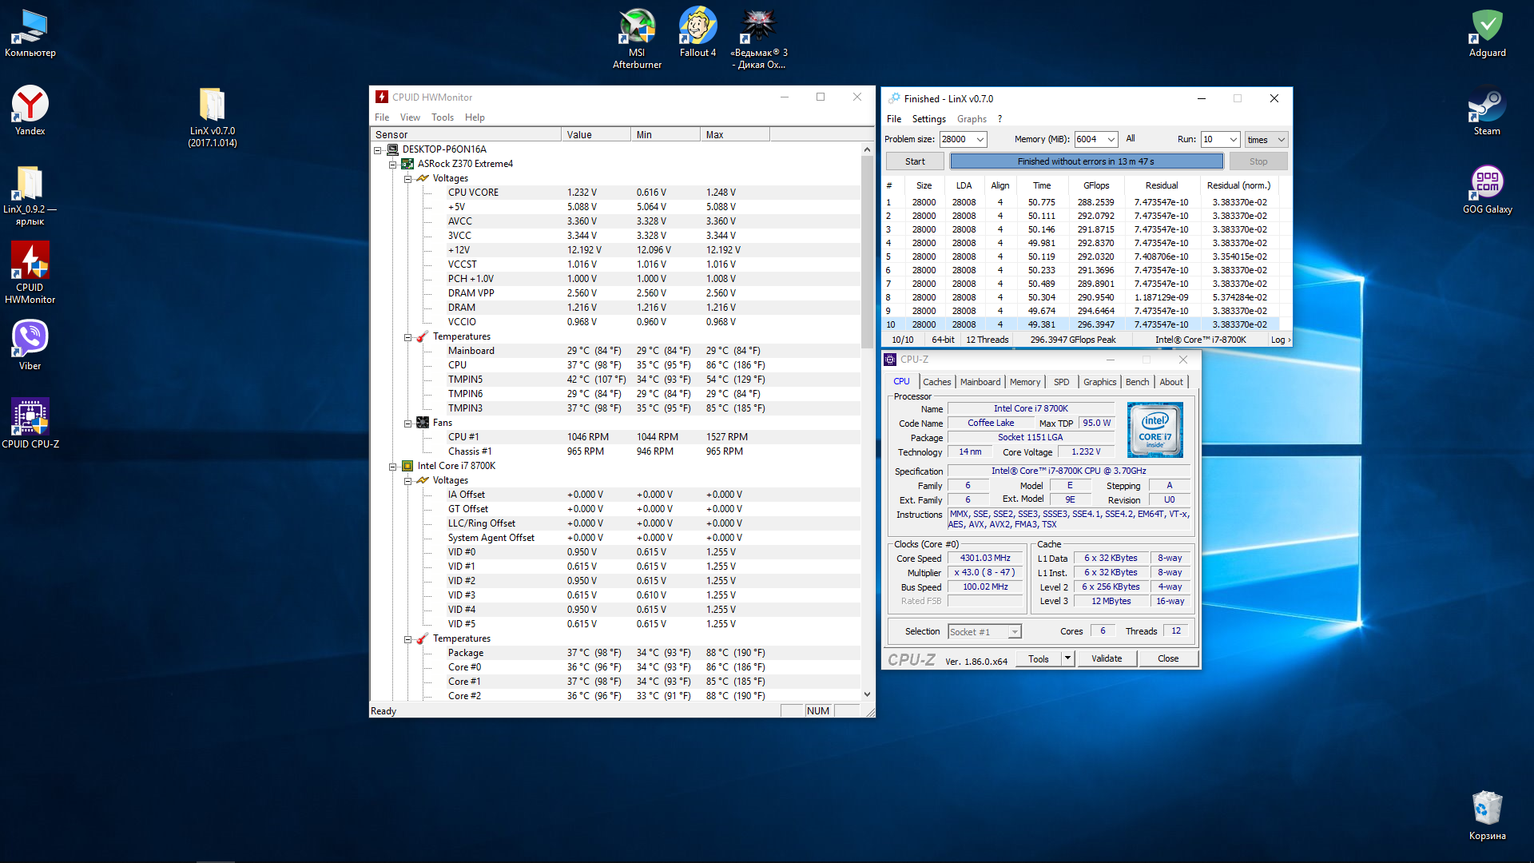Open the Problem size dropdown in LinX
The image size is (1534, 863).
click(980, 140)
